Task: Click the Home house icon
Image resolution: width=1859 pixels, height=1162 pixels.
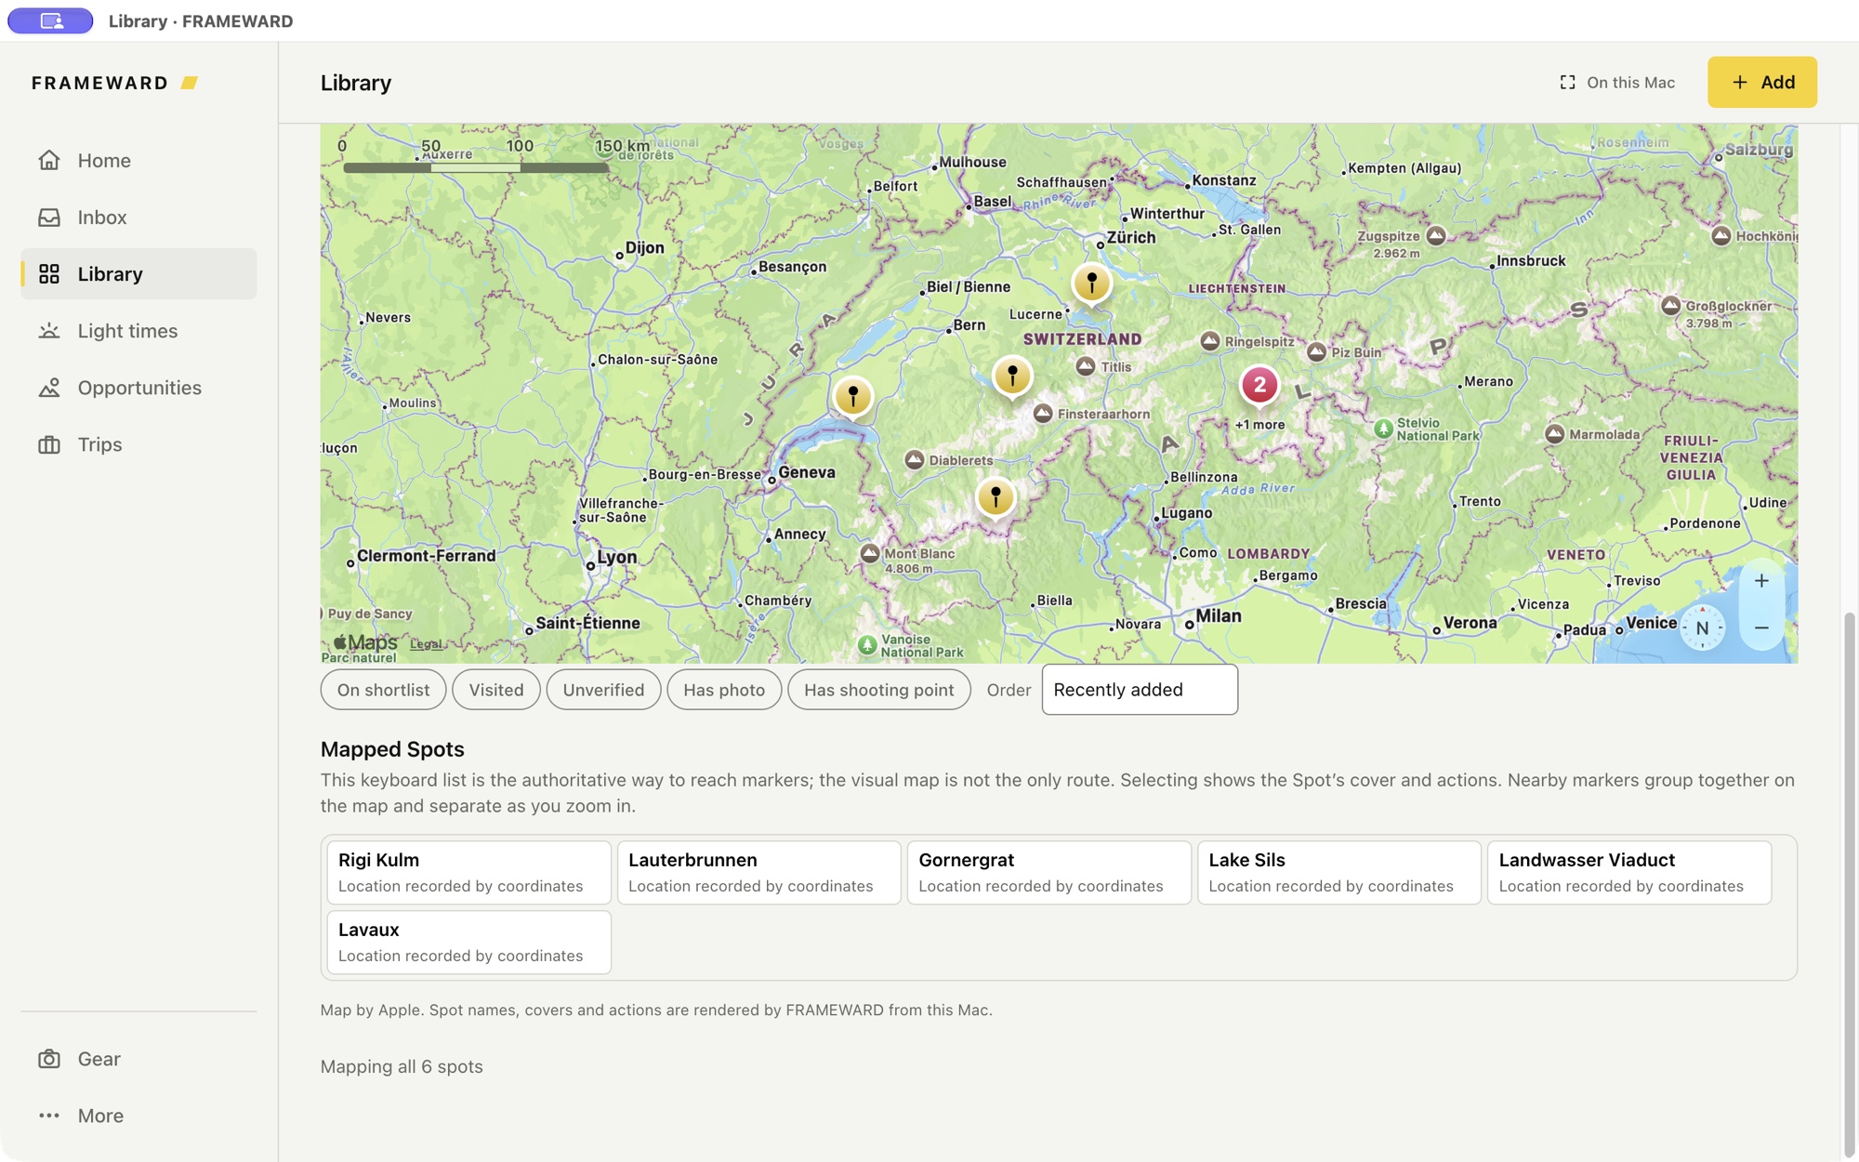Action: (49, 160)
